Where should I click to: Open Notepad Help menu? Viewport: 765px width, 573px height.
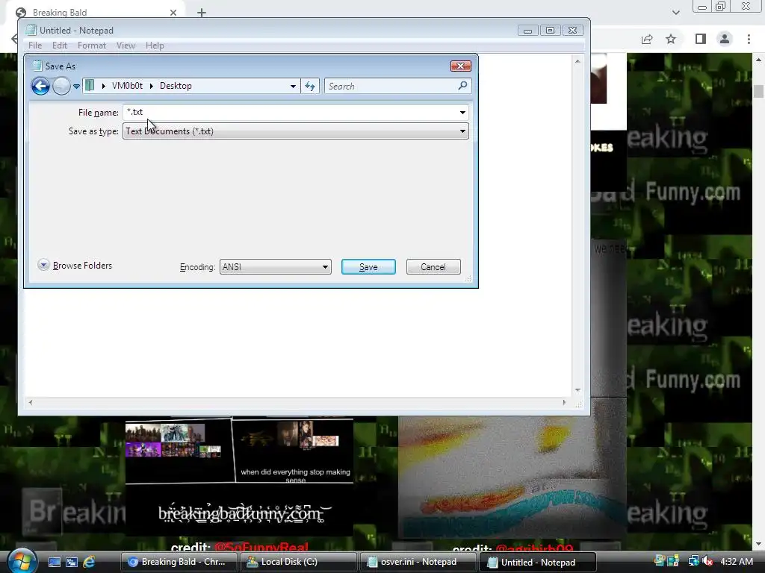click(x=155, y=46)
